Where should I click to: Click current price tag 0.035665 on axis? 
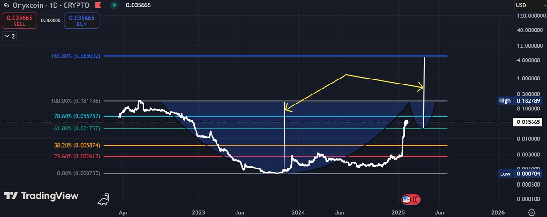tap(528, 122)
